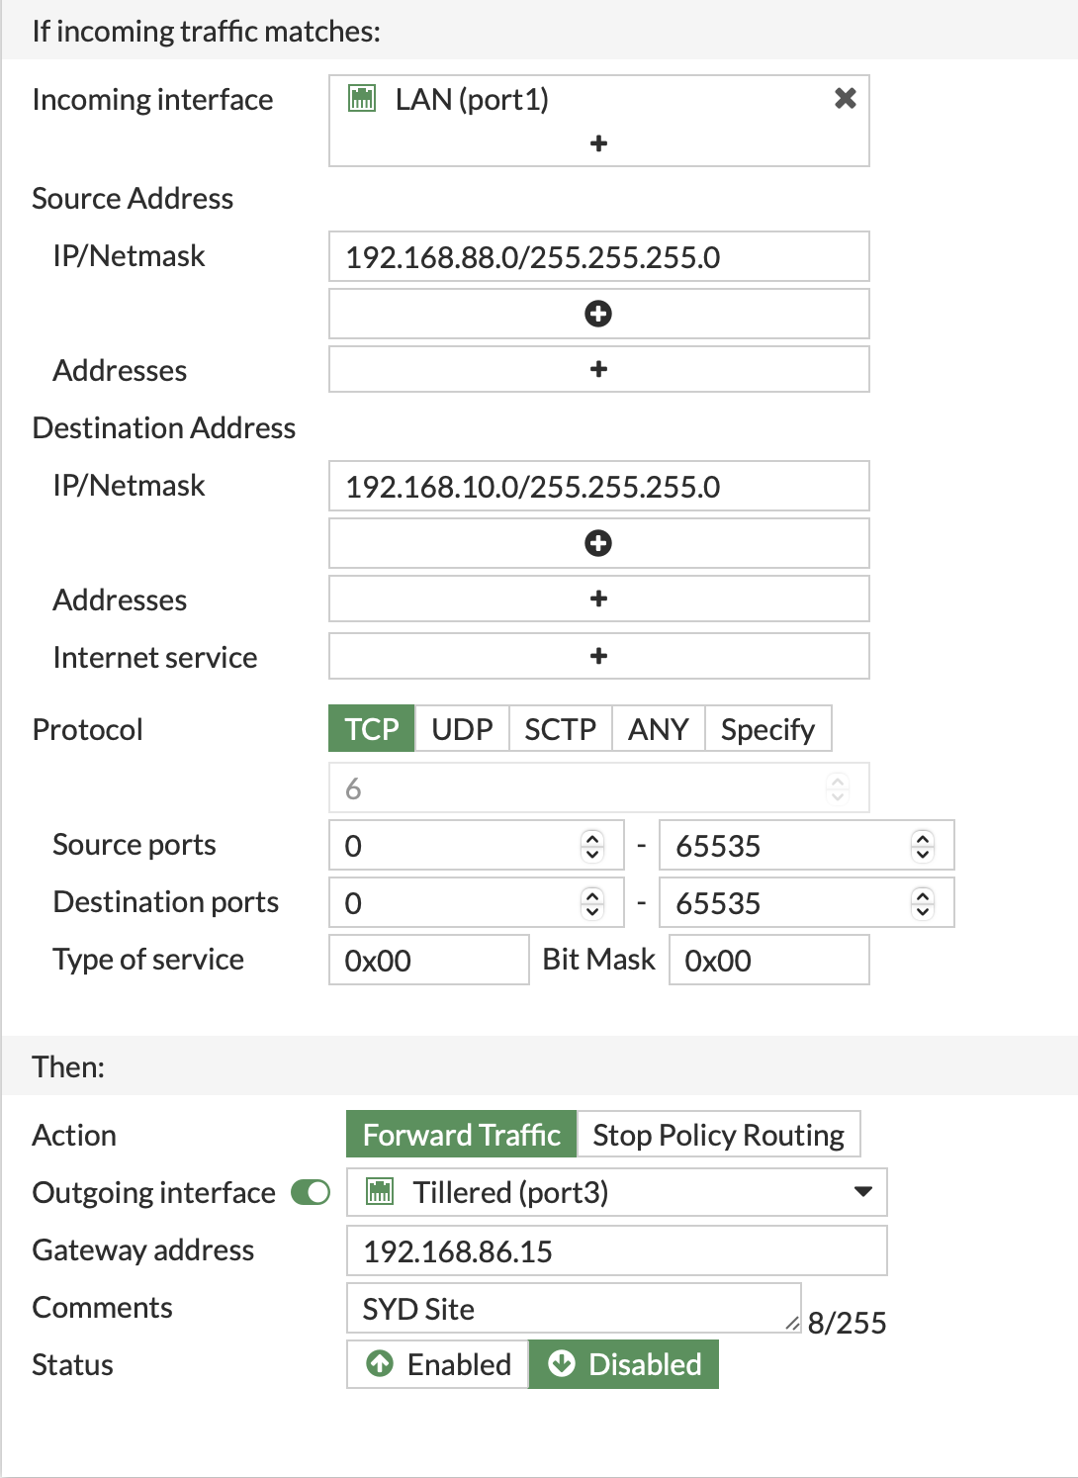This screenshot has height=1478, width=1078.
Task: Choose the Stop Policy Routing action
Action: 719,1134
